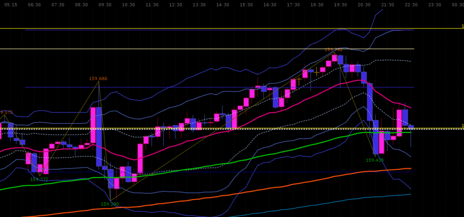
Task: Click the white dotted horizontal price line
Action: pos(272,129)
